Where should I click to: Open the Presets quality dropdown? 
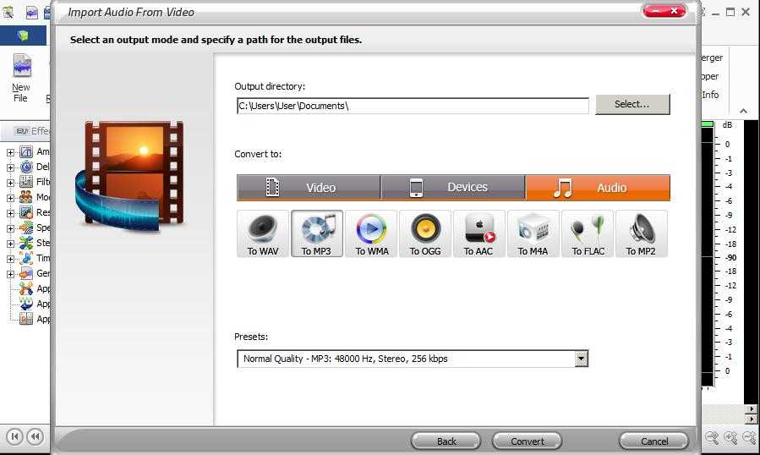[581, 359]
